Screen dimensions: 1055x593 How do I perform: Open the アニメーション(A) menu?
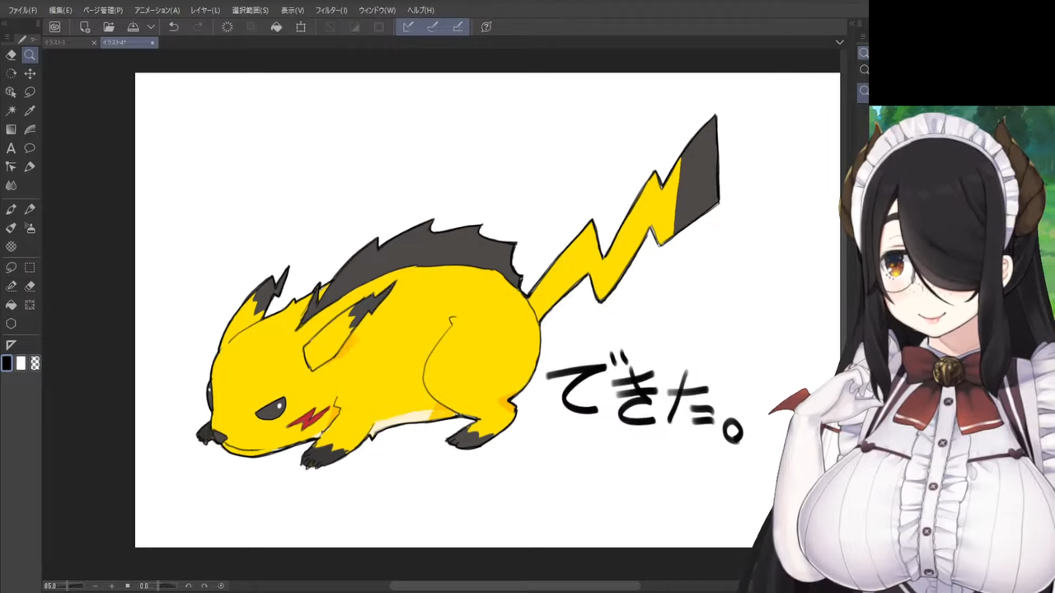click(x=157, y=10)
